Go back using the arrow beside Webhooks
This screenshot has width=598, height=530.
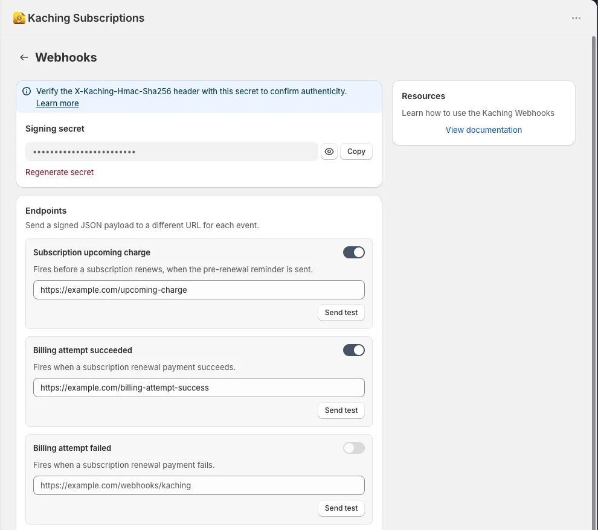point(24,57)
